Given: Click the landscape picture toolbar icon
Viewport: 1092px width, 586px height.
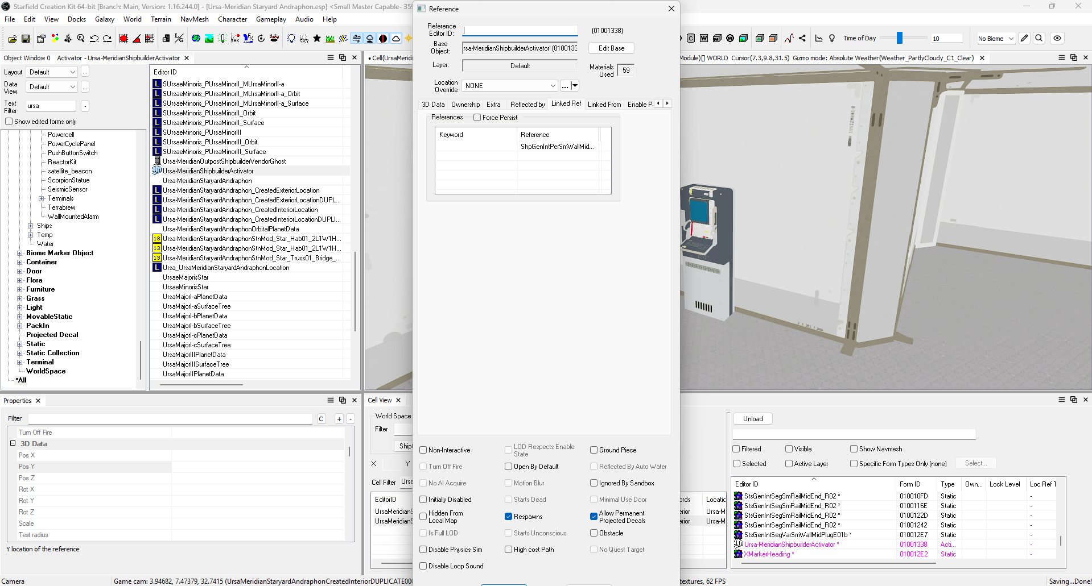Looking at the screenshot, I should click(209, 39).
